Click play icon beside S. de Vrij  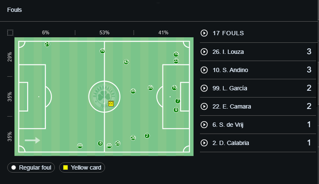[x=204, y=125]
